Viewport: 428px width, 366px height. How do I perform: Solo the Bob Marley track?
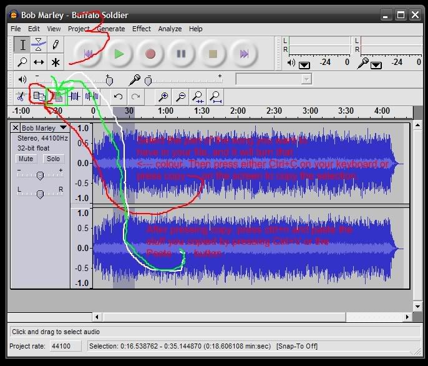(53, 159)
